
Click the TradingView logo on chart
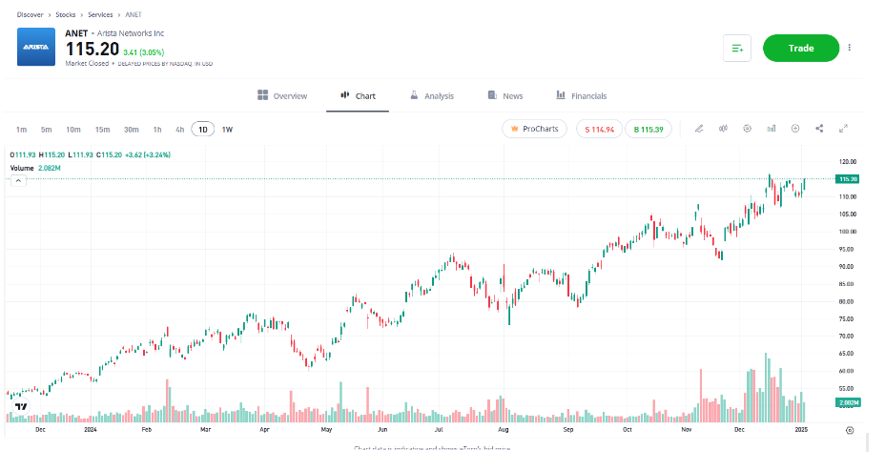pos(21,406)
